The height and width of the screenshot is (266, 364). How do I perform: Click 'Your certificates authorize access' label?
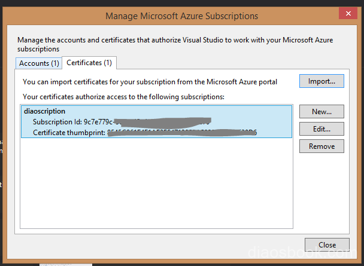coord(123,97)
